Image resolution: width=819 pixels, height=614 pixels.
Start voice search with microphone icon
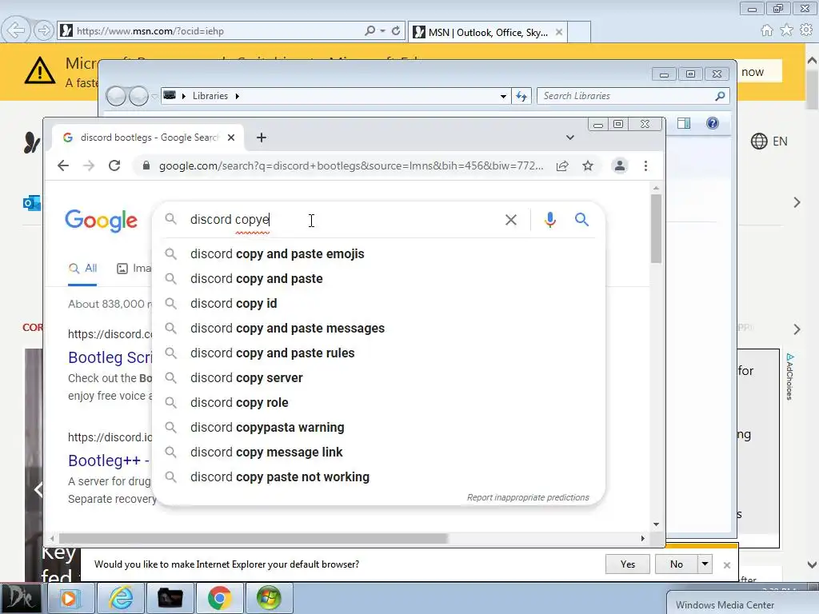[x=549, y=220]
